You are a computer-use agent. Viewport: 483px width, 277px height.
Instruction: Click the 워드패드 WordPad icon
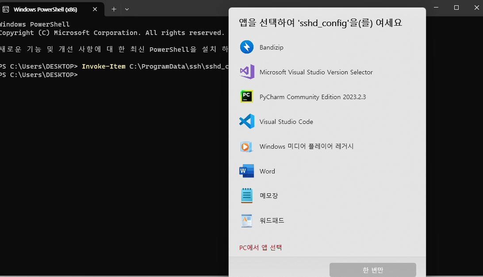coord(247,221)
